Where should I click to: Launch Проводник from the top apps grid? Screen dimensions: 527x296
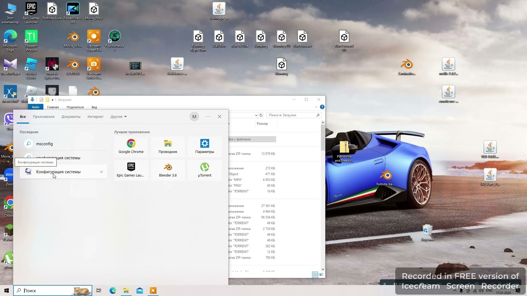tap(168, 147)
